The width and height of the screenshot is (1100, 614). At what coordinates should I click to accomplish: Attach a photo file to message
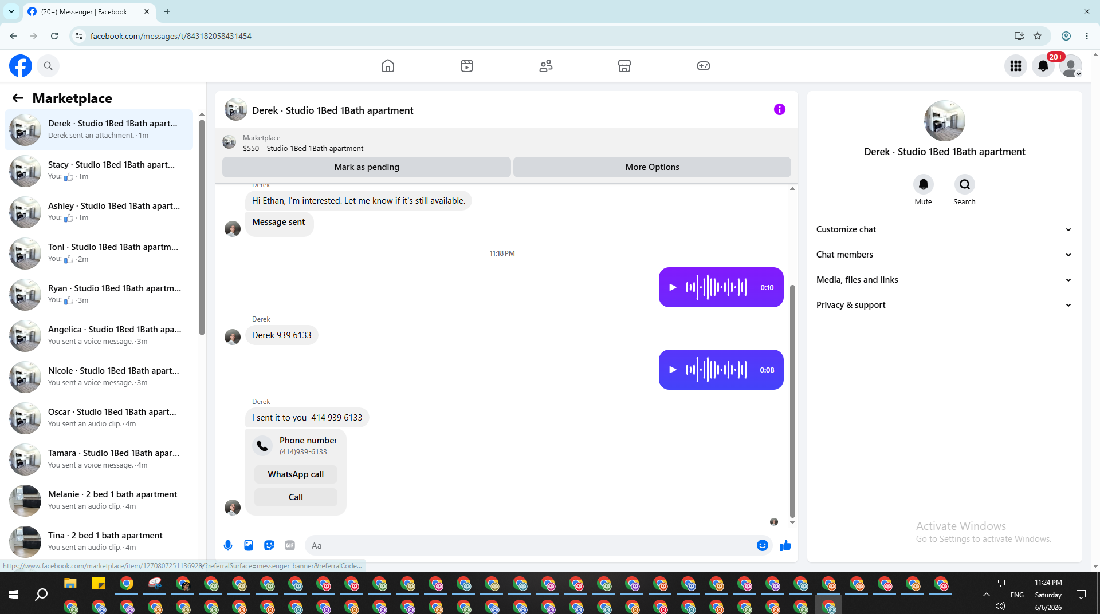pyautogui.click(x=249, y=545)
